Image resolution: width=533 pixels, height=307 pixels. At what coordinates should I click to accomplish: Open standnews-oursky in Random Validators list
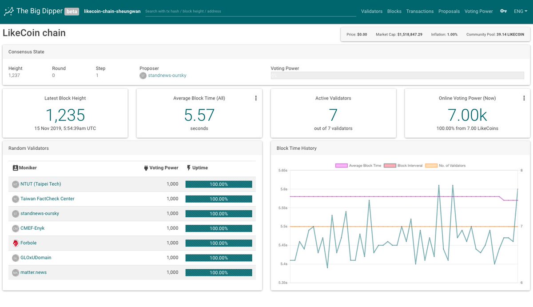point(40,213)
